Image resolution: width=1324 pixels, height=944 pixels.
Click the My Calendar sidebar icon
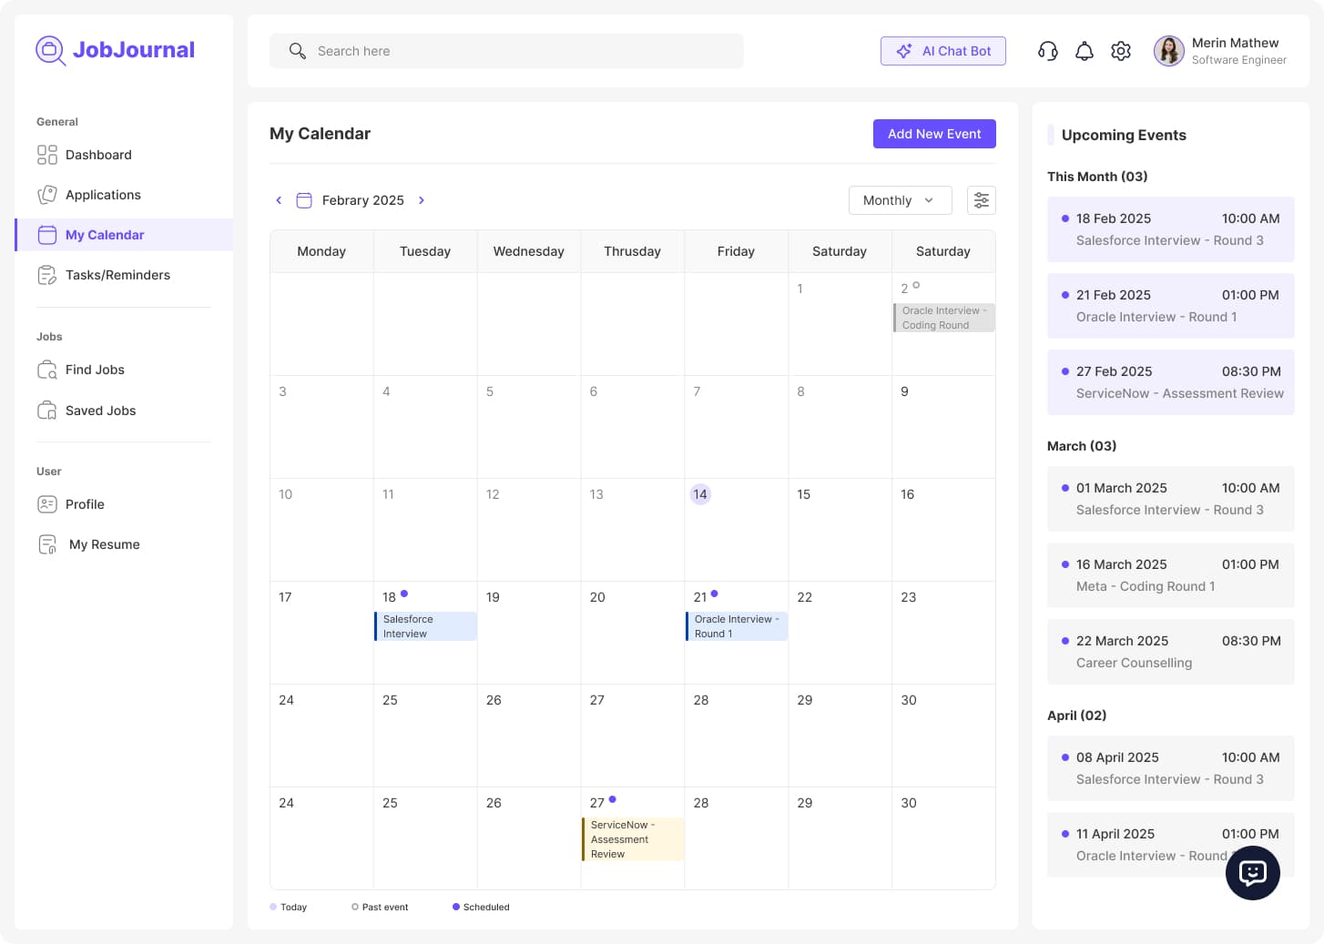click(47, 235)
